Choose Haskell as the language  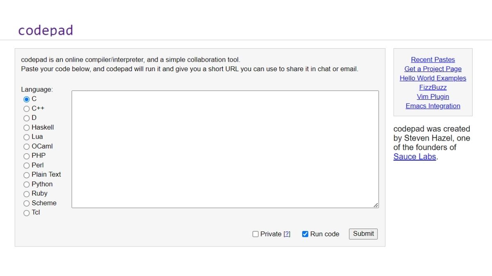pyautogui.click(x=27, y=128)
